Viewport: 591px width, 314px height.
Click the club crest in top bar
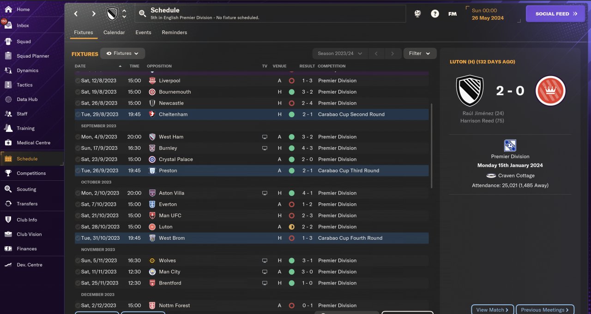point(112,14)
